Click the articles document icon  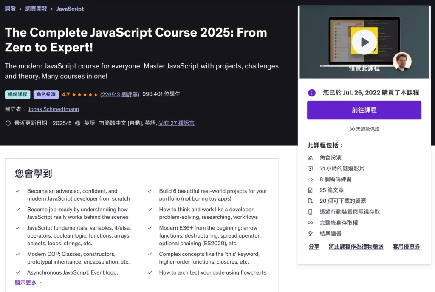coord(310,190)
